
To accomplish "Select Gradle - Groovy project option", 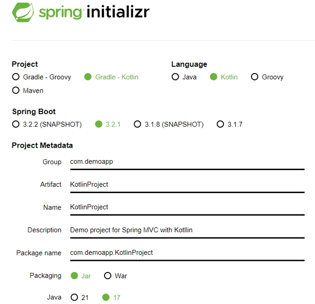I will 16,77.
